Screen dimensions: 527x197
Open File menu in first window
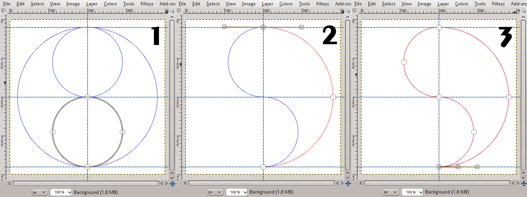point(6,4)
